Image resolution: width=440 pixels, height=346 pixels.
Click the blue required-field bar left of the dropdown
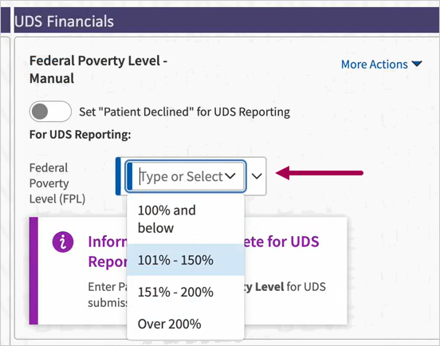118,176
